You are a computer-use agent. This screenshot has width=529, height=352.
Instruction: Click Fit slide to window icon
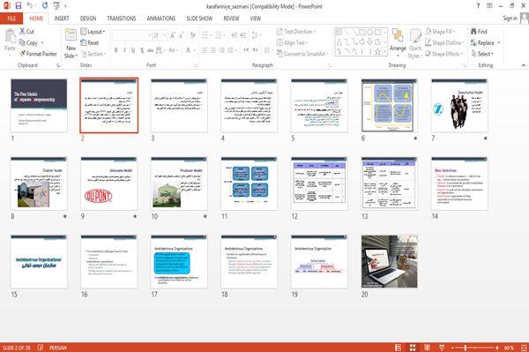524,348
